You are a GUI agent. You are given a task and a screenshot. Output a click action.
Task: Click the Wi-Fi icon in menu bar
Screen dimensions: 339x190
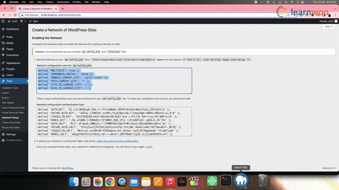tap(292, 2)
